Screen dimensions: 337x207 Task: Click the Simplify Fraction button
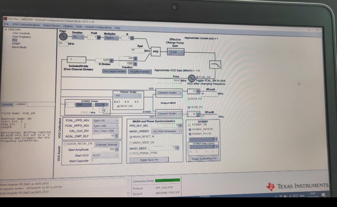(x=140, y=72)
